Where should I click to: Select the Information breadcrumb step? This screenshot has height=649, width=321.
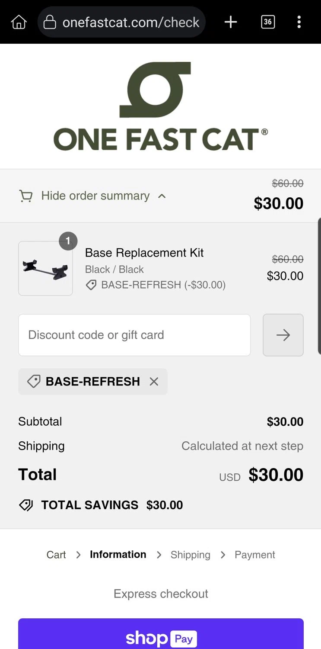coord(118,555)
